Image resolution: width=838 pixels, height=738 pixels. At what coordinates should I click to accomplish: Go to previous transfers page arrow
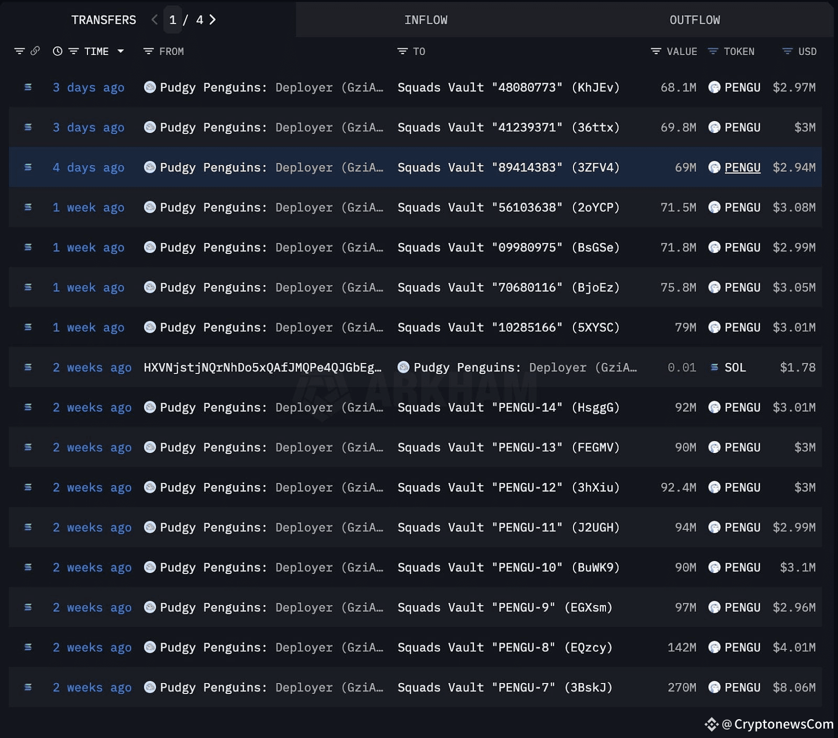[155, 20]
